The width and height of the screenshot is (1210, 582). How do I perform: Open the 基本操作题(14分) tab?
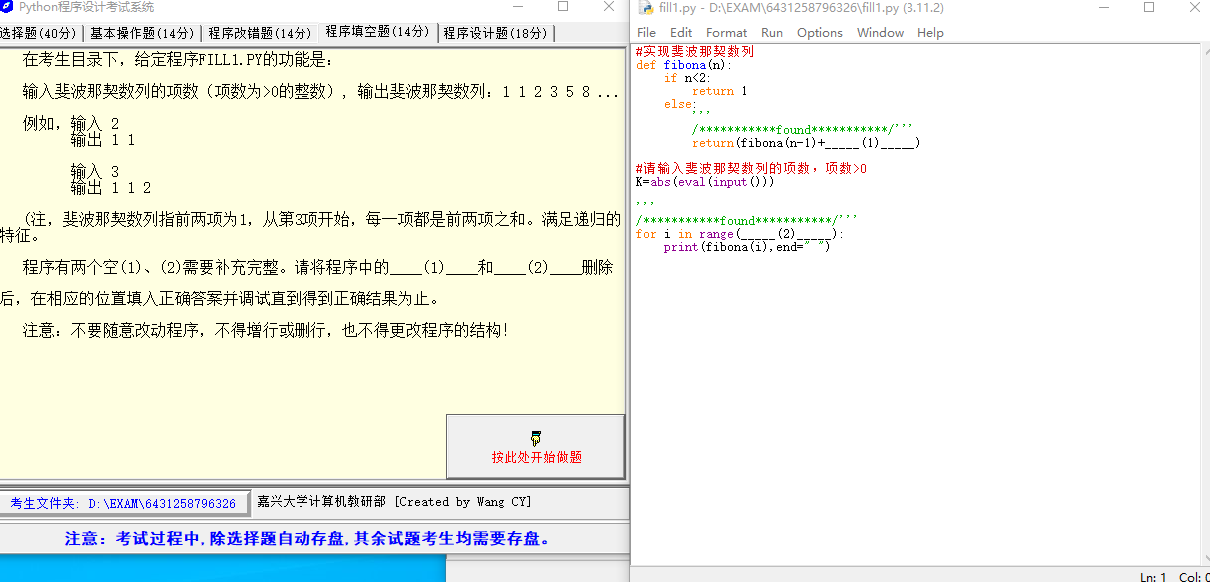point(142,33)
